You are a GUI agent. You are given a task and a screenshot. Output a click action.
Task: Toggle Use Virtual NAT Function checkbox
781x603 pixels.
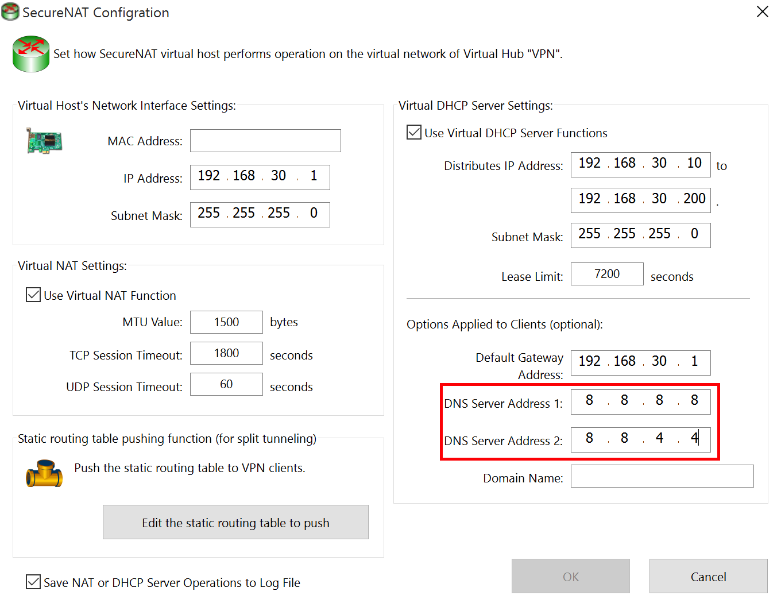tap(33, 295)
